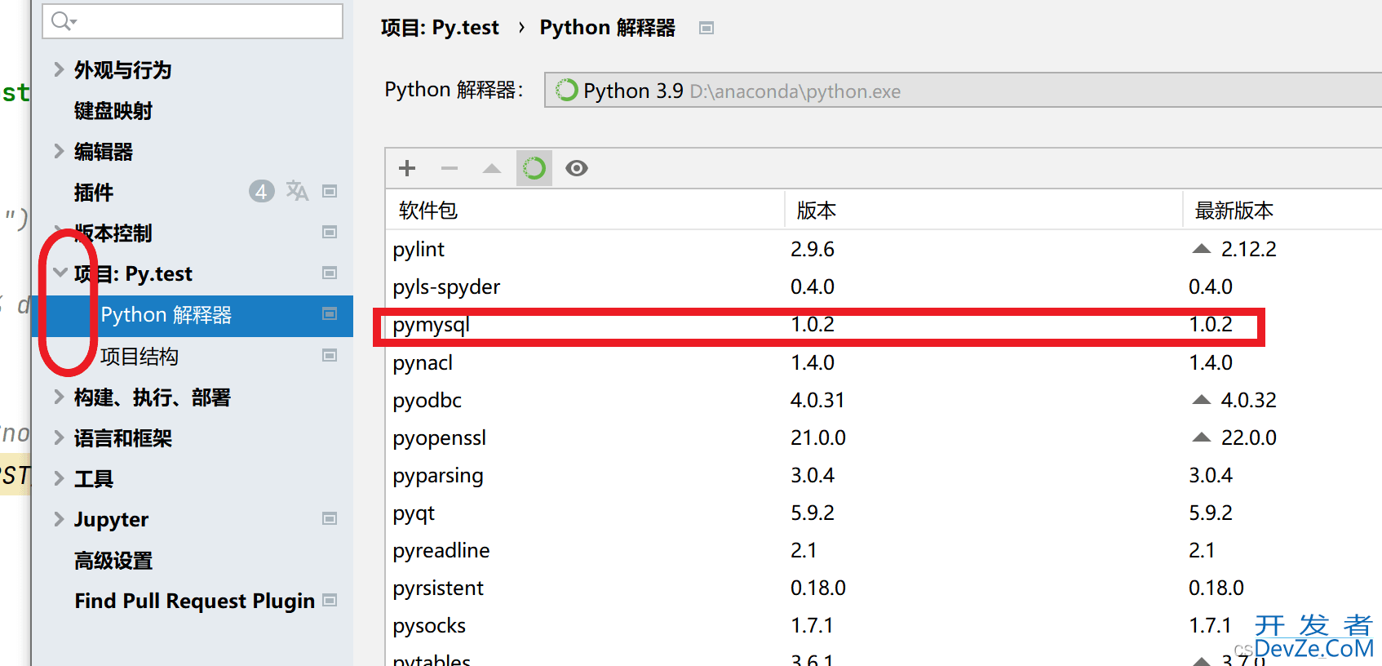Select the pyopenssl package row
This screenshot has width=1382, height=666.
pyautogui.click(x=884, y=437)
